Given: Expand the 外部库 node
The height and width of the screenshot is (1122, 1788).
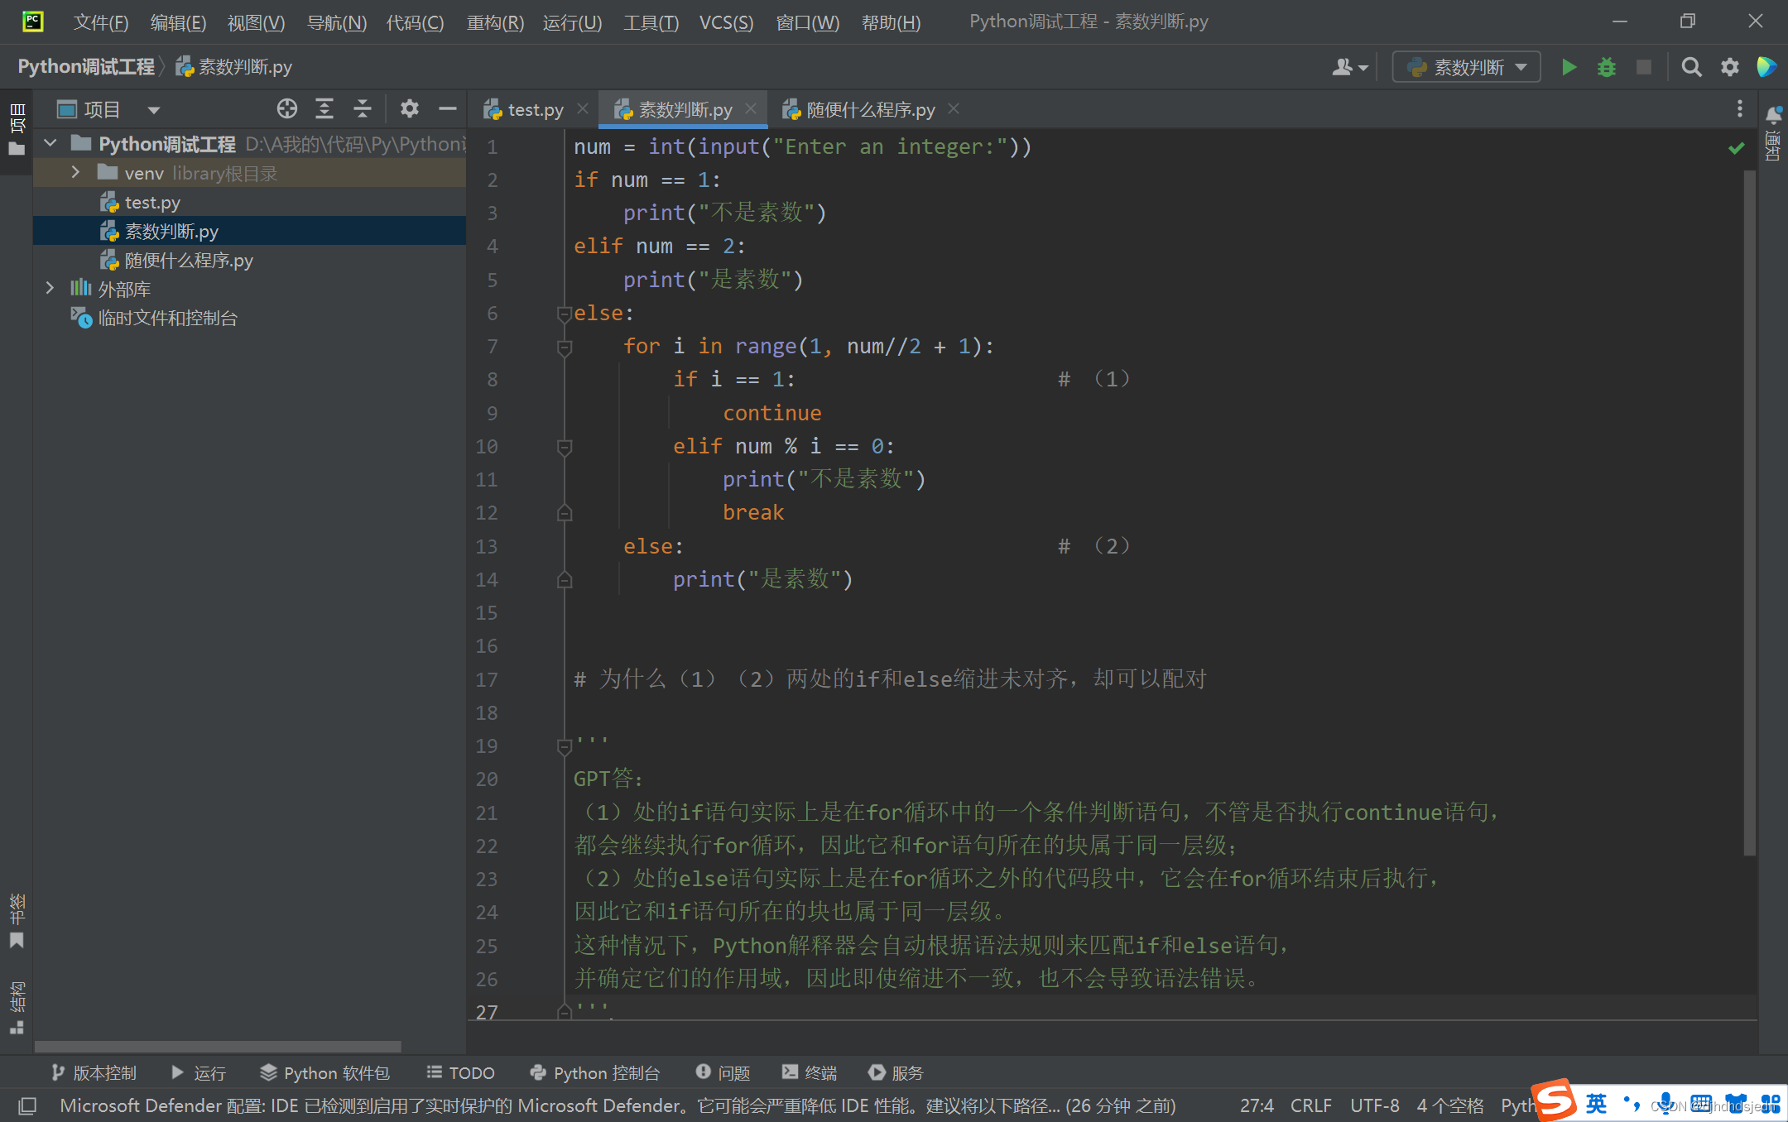Looking at the screenshot, I should 50,289.
